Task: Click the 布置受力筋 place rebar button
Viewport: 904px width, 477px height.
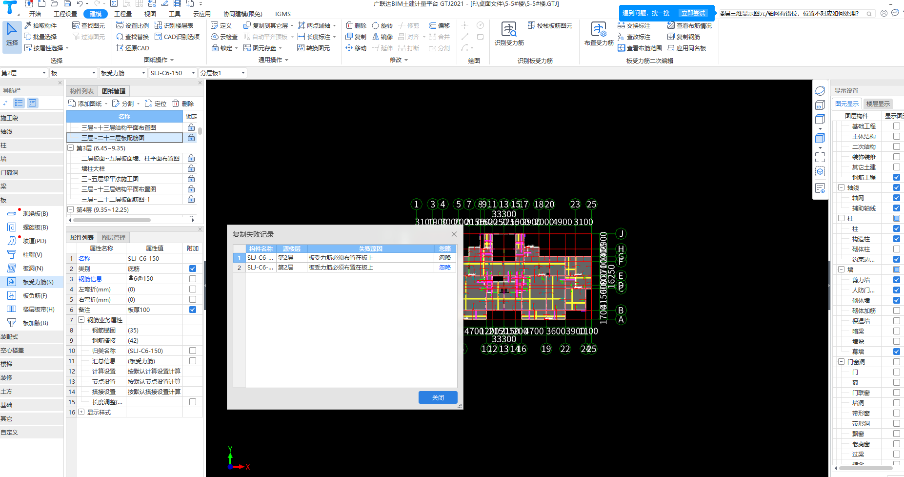Action: click(x=599, y=34)
